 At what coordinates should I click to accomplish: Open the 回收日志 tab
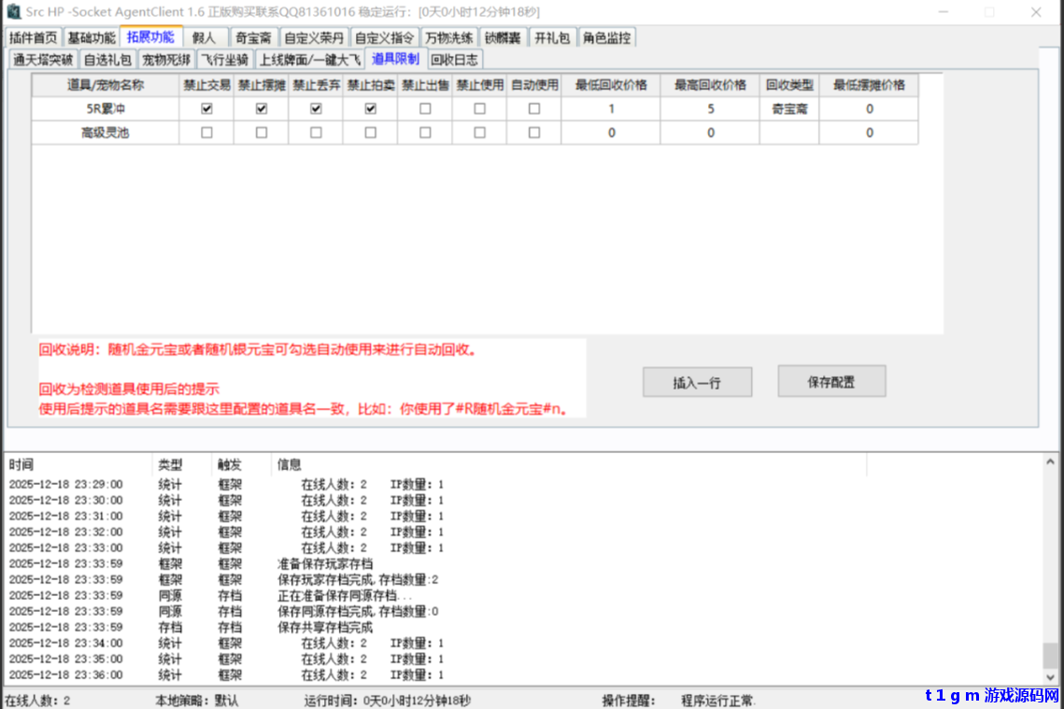[454, 58]
